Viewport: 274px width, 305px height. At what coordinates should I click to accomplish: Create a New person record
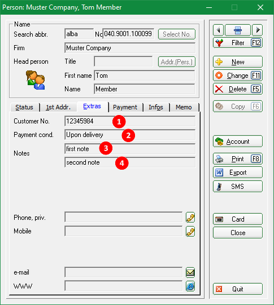[238, 62]
